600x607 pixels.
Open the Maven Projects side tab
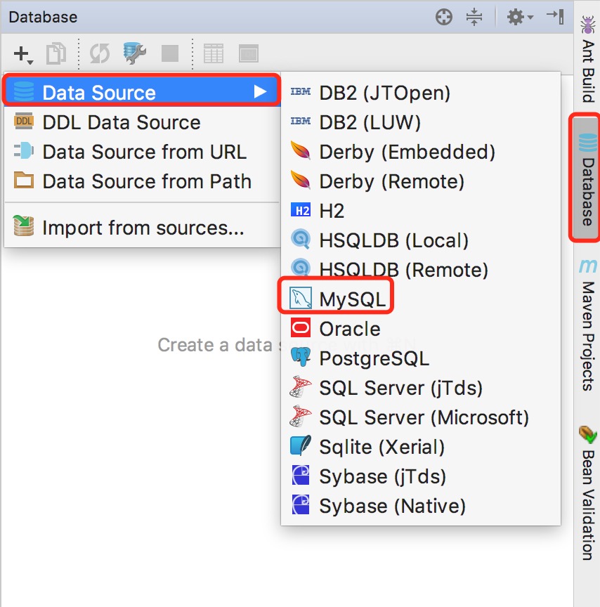[x=587, y=325]
